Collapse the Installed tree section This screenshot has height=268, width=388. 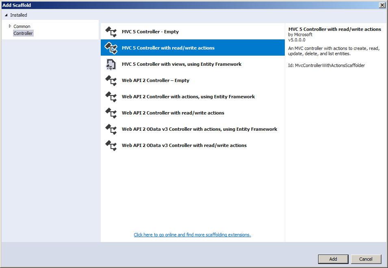pyautogui.click(x=6, y=15)
